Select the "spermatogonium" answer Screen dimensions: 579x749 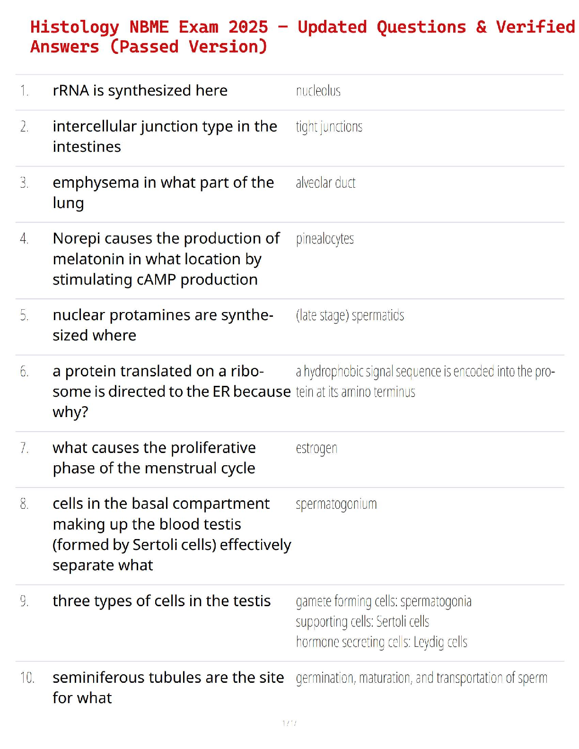336,504
